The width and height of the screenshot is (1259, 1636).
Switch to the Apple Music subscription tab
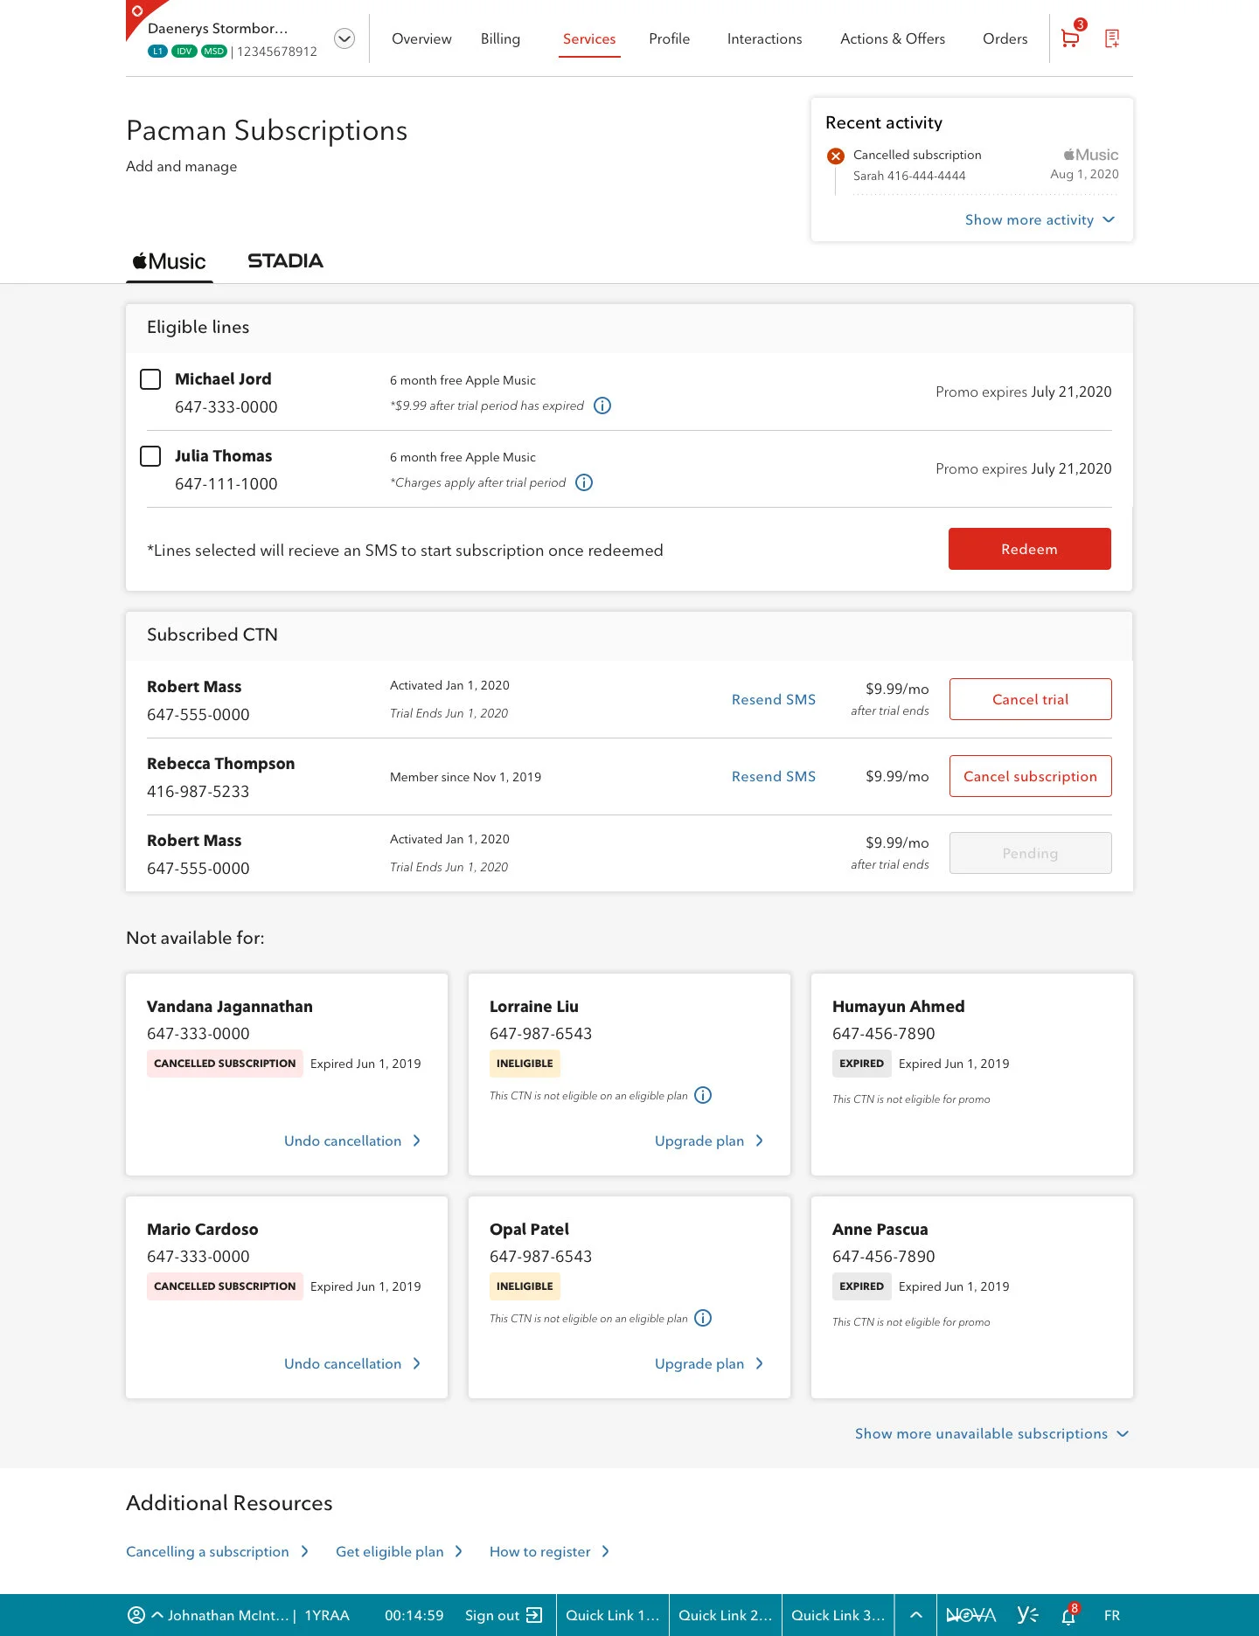pyautogui.click(x=170, y=261)
